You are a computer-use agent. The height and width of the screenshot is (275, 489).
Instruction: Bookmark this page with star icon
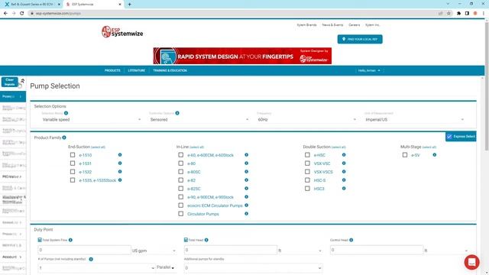(x=449, y=14)
